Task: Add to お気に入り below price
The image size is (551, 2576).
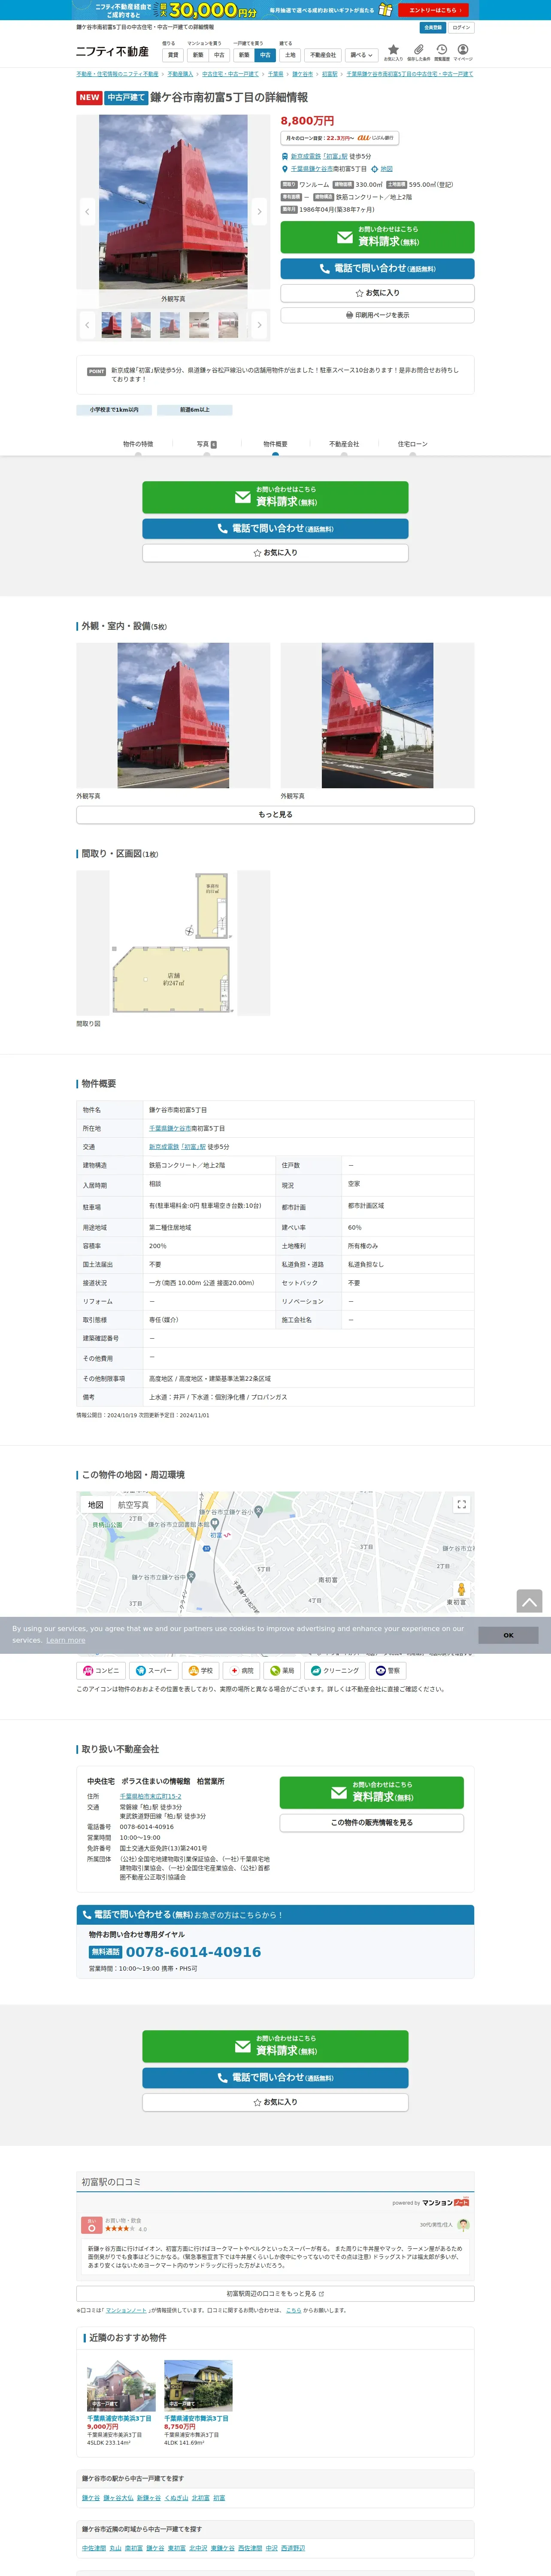Action: coord(377,293)
